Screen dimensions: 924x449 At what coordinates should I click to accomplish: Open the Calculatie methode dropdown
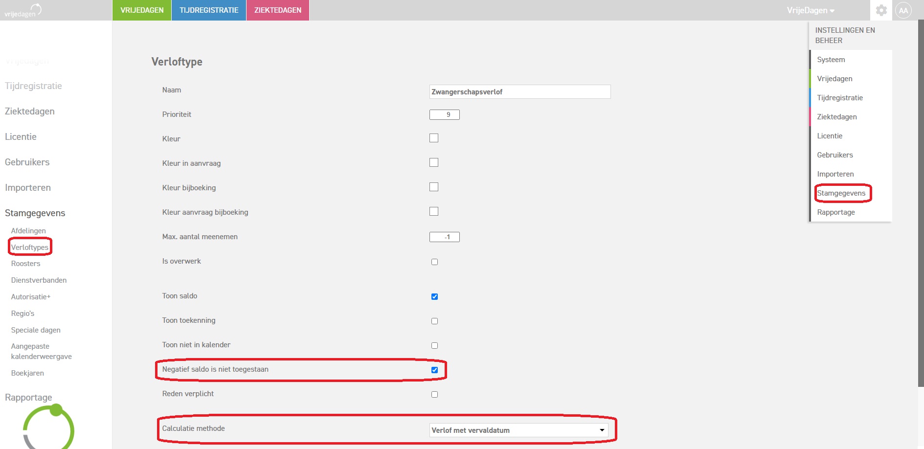[x=518, y=430]
